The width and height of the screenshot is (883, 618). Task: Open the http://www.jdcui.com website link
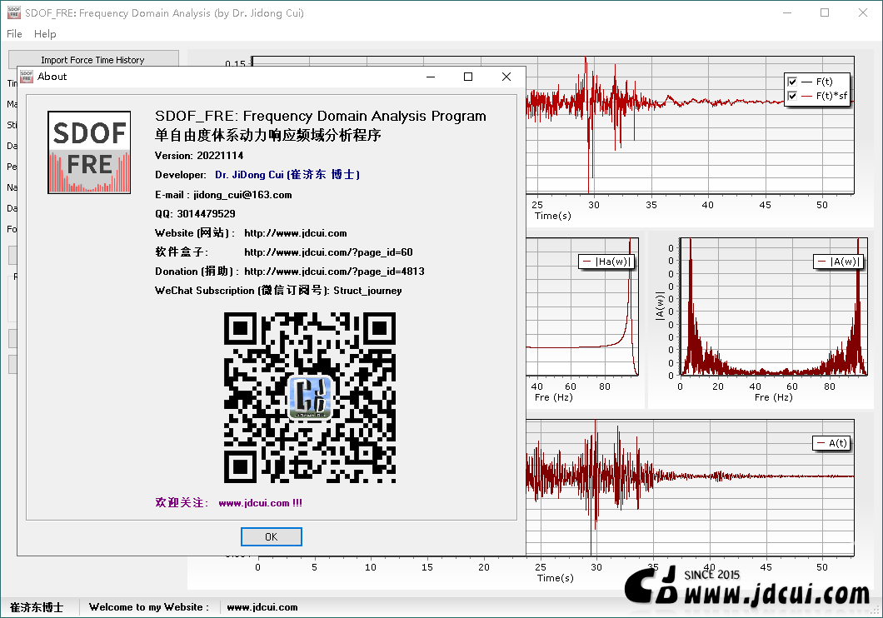tap(296, 233)
